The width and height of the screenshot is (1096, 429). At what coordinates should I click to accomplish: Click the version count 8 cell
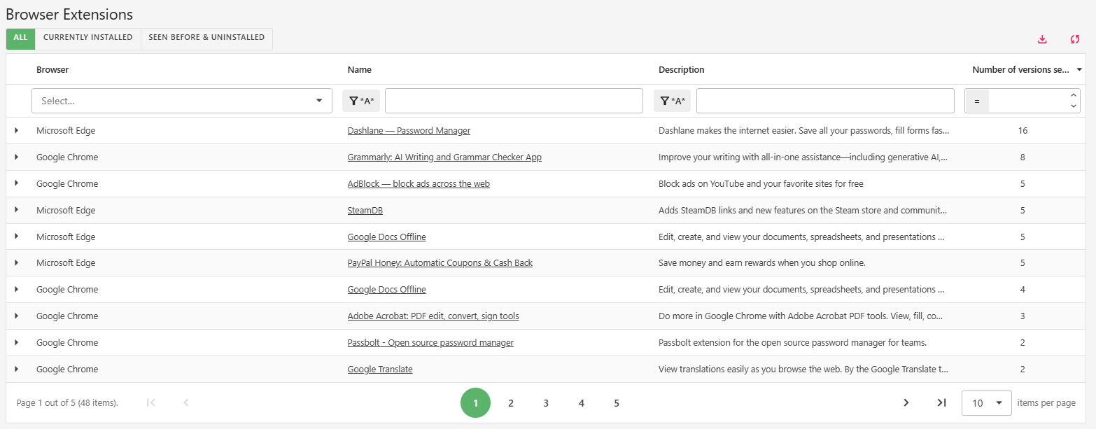point(1023,157)
